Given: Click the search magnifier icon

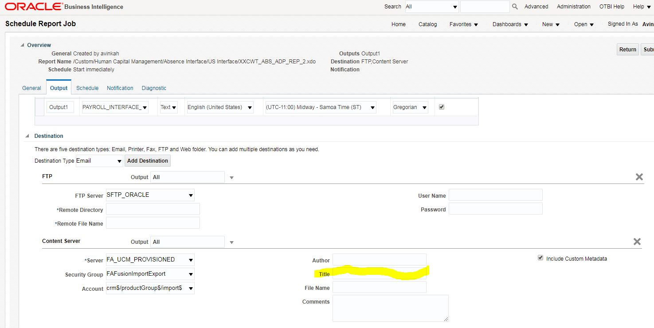Looking at the screenshot, I should point(515,7).
